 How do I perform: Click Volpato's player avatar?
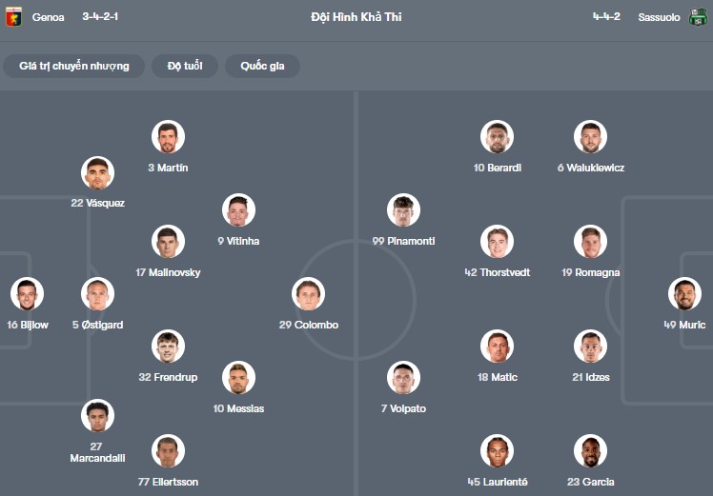point(403,378)
